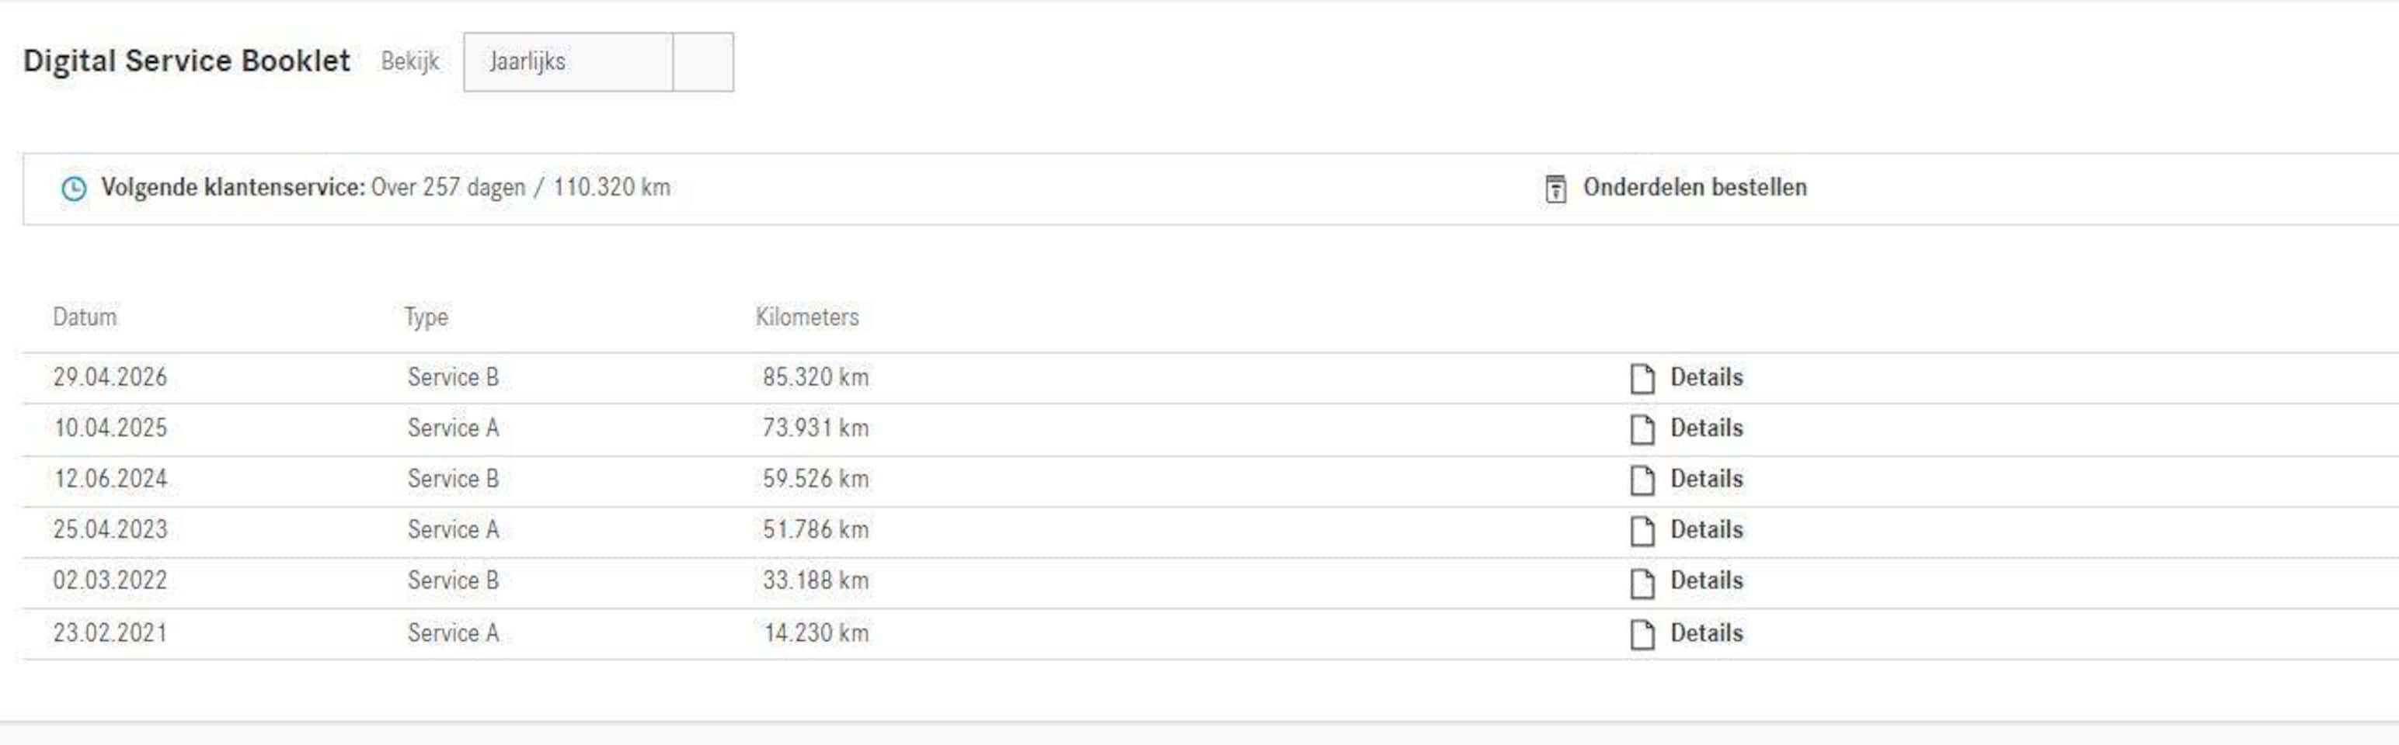
Task: Select the Type column header
Action: point(427,318)
